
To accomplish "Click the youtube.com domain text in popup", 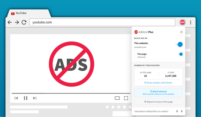I will point(140,47).
